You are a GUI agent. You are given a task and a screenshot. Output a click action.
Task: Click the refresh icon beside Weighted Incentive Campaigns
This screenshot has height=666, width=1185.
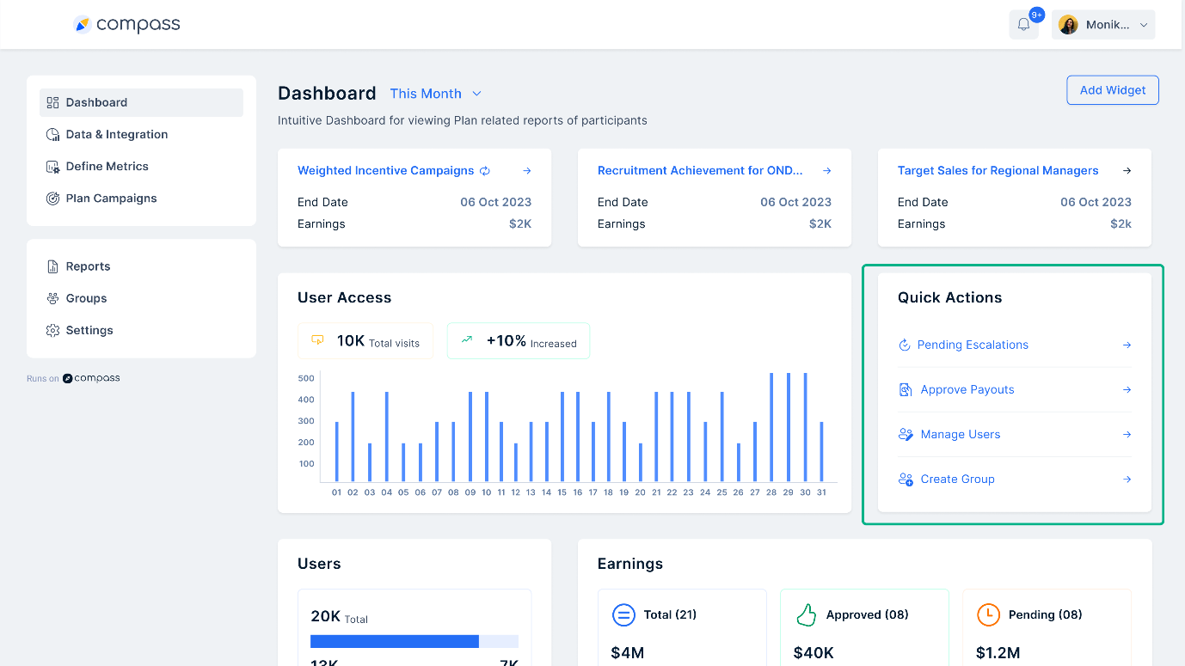[x=485, y=171]
